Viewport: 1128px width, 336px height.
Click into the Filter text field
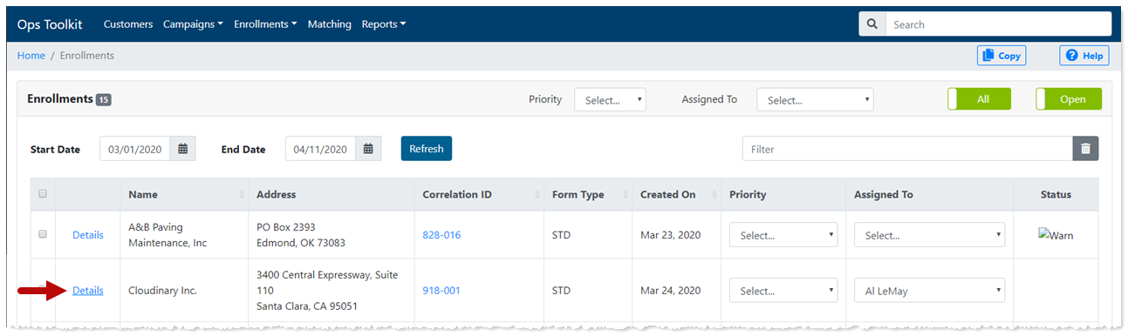[x=907, y=149]
